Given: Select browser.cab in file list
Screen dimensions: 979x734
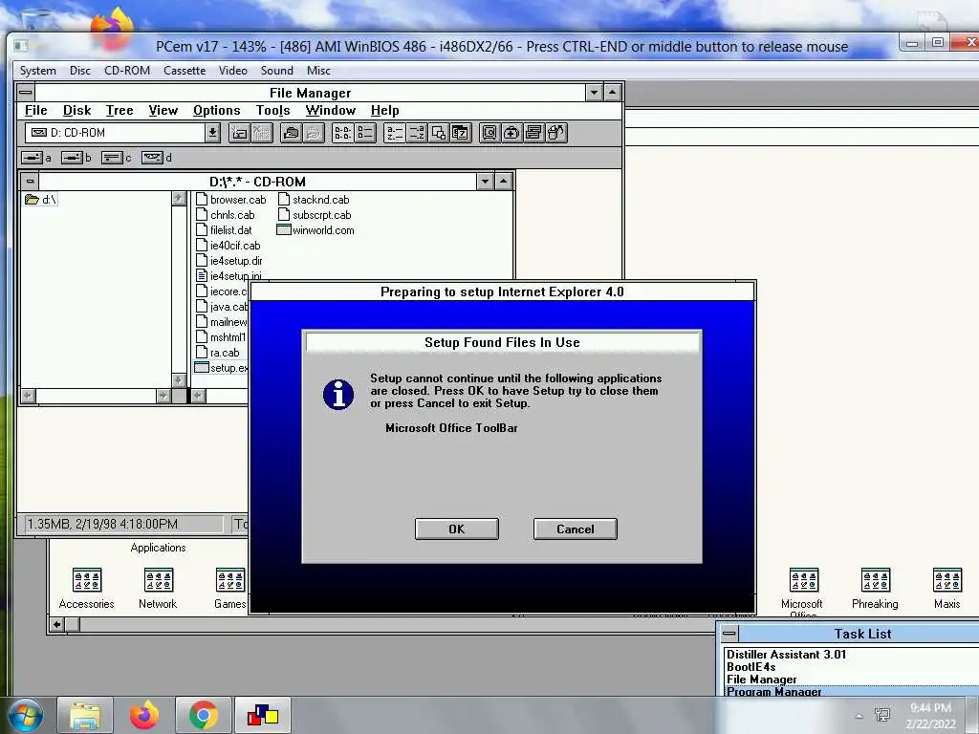Looking at the screenshot, I should point(231,200).
